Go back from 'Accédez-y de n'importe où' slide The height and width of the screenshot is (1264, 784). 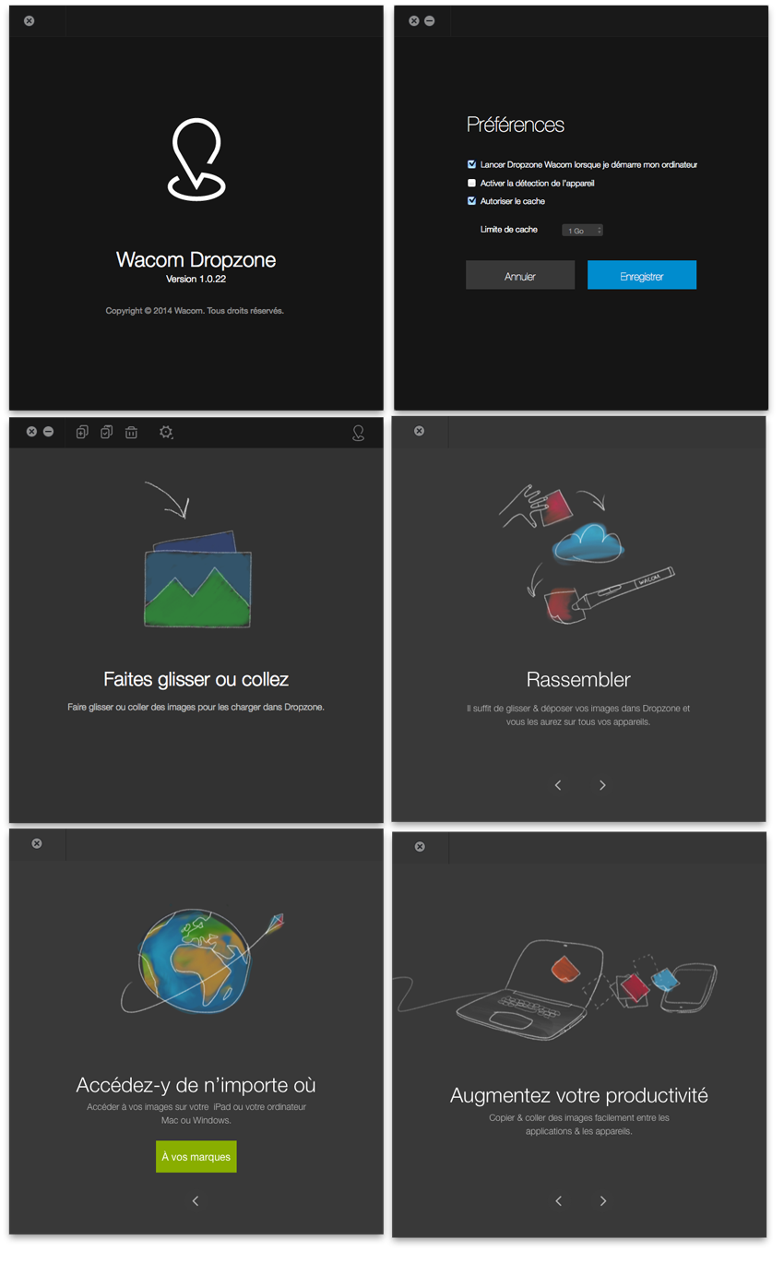196,1201
